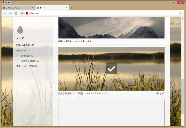Close the テーマ tab
The height and width of the screenshot is (128, 186).
coord(66,8)
